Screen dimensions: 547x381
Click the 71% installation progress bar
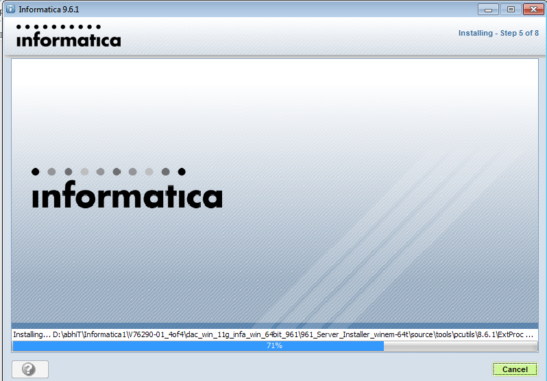275,346
